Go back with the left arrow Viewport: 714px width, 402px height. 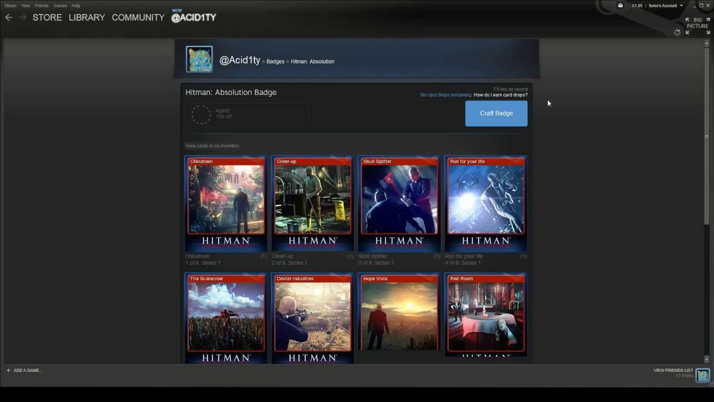[x=8, y=18]
